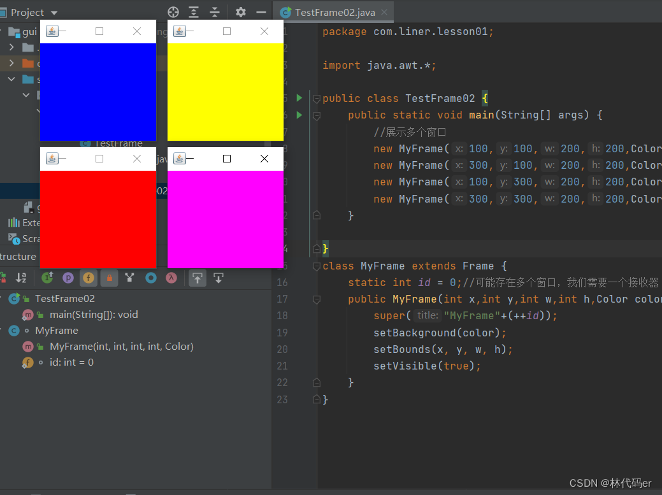Image resolution: width=662 pixels, height=495 pixels.
Task: Click the blue frame window body
Action: tap(98, 92)
